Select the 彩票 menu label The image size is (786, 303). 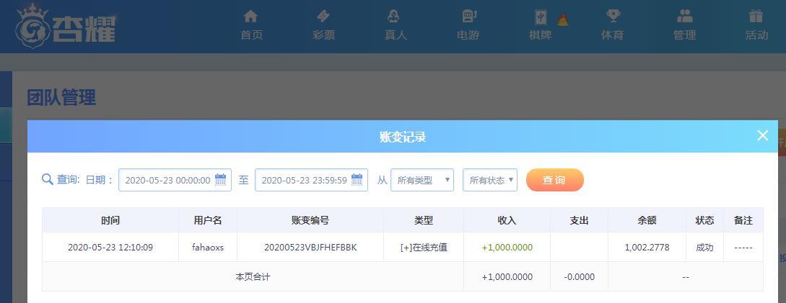point(323,35)
